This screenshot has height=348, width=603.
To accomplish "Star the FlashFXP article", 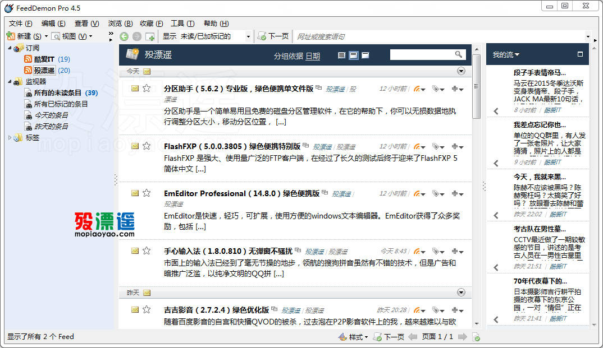I will pos(147,146).
